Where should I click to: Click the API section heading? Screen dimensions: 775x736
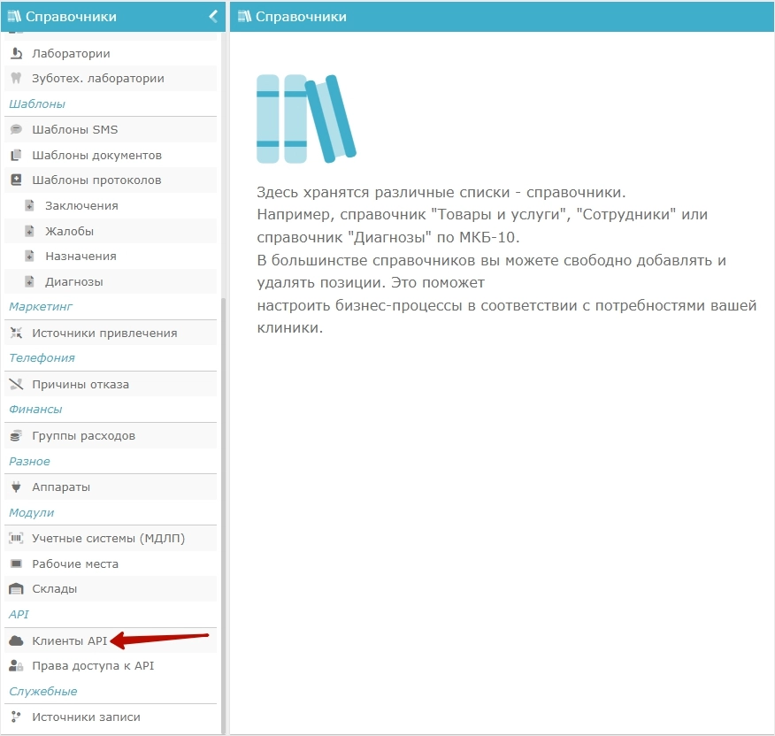pos(19,614)
